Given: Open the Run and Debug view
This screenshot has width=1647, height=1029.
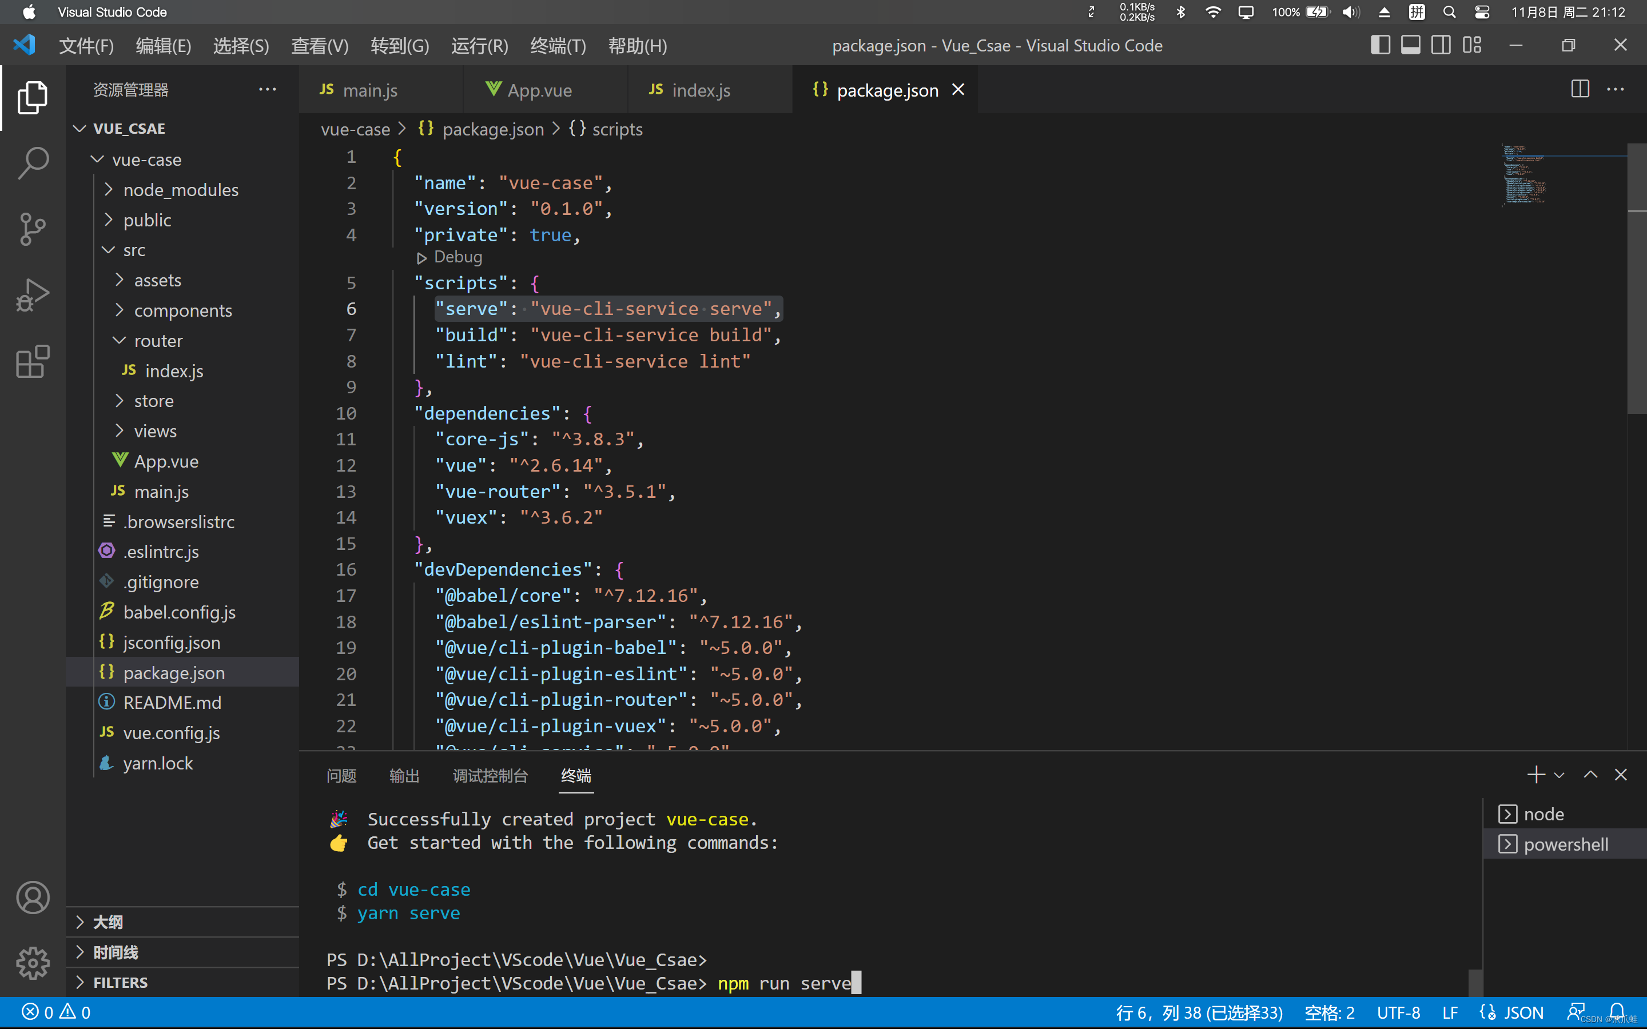Looking at the screenshot, I should 32,296.
